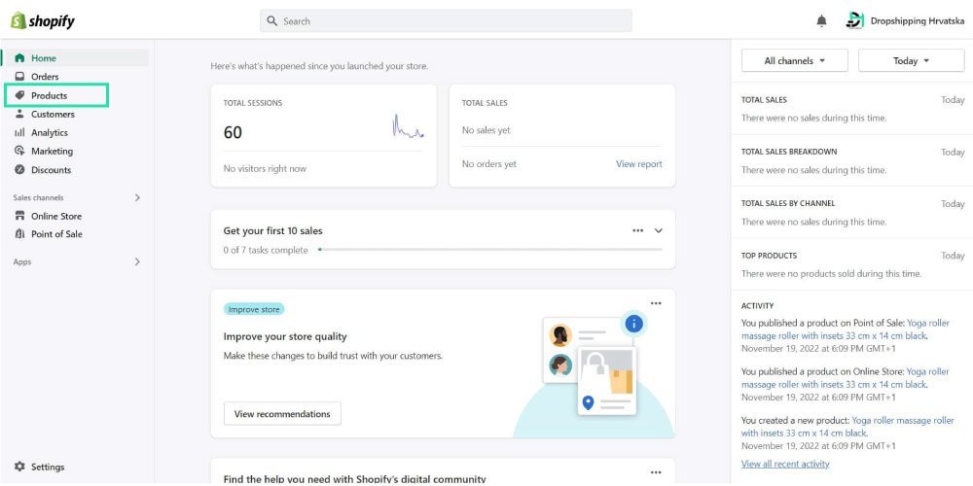Click the Settings gear icon
This screenshot has height=486, width=973.
[x=19, y=467]
